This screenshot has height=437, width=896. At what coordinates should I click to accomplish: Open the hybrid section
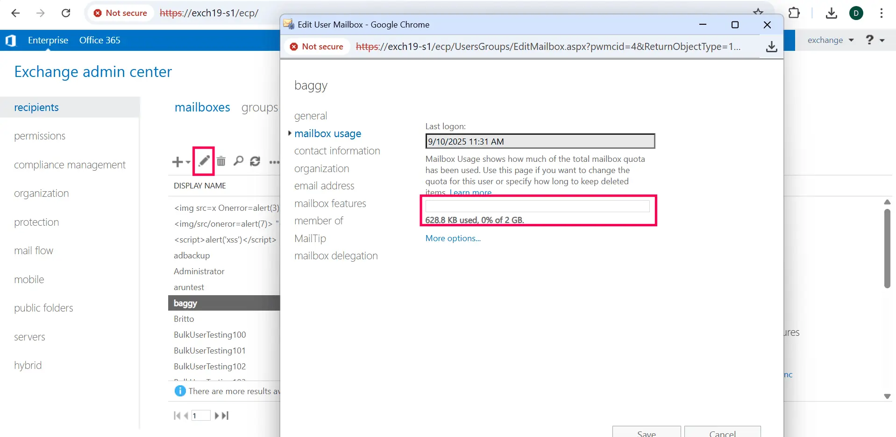click(x=28, y=365)
